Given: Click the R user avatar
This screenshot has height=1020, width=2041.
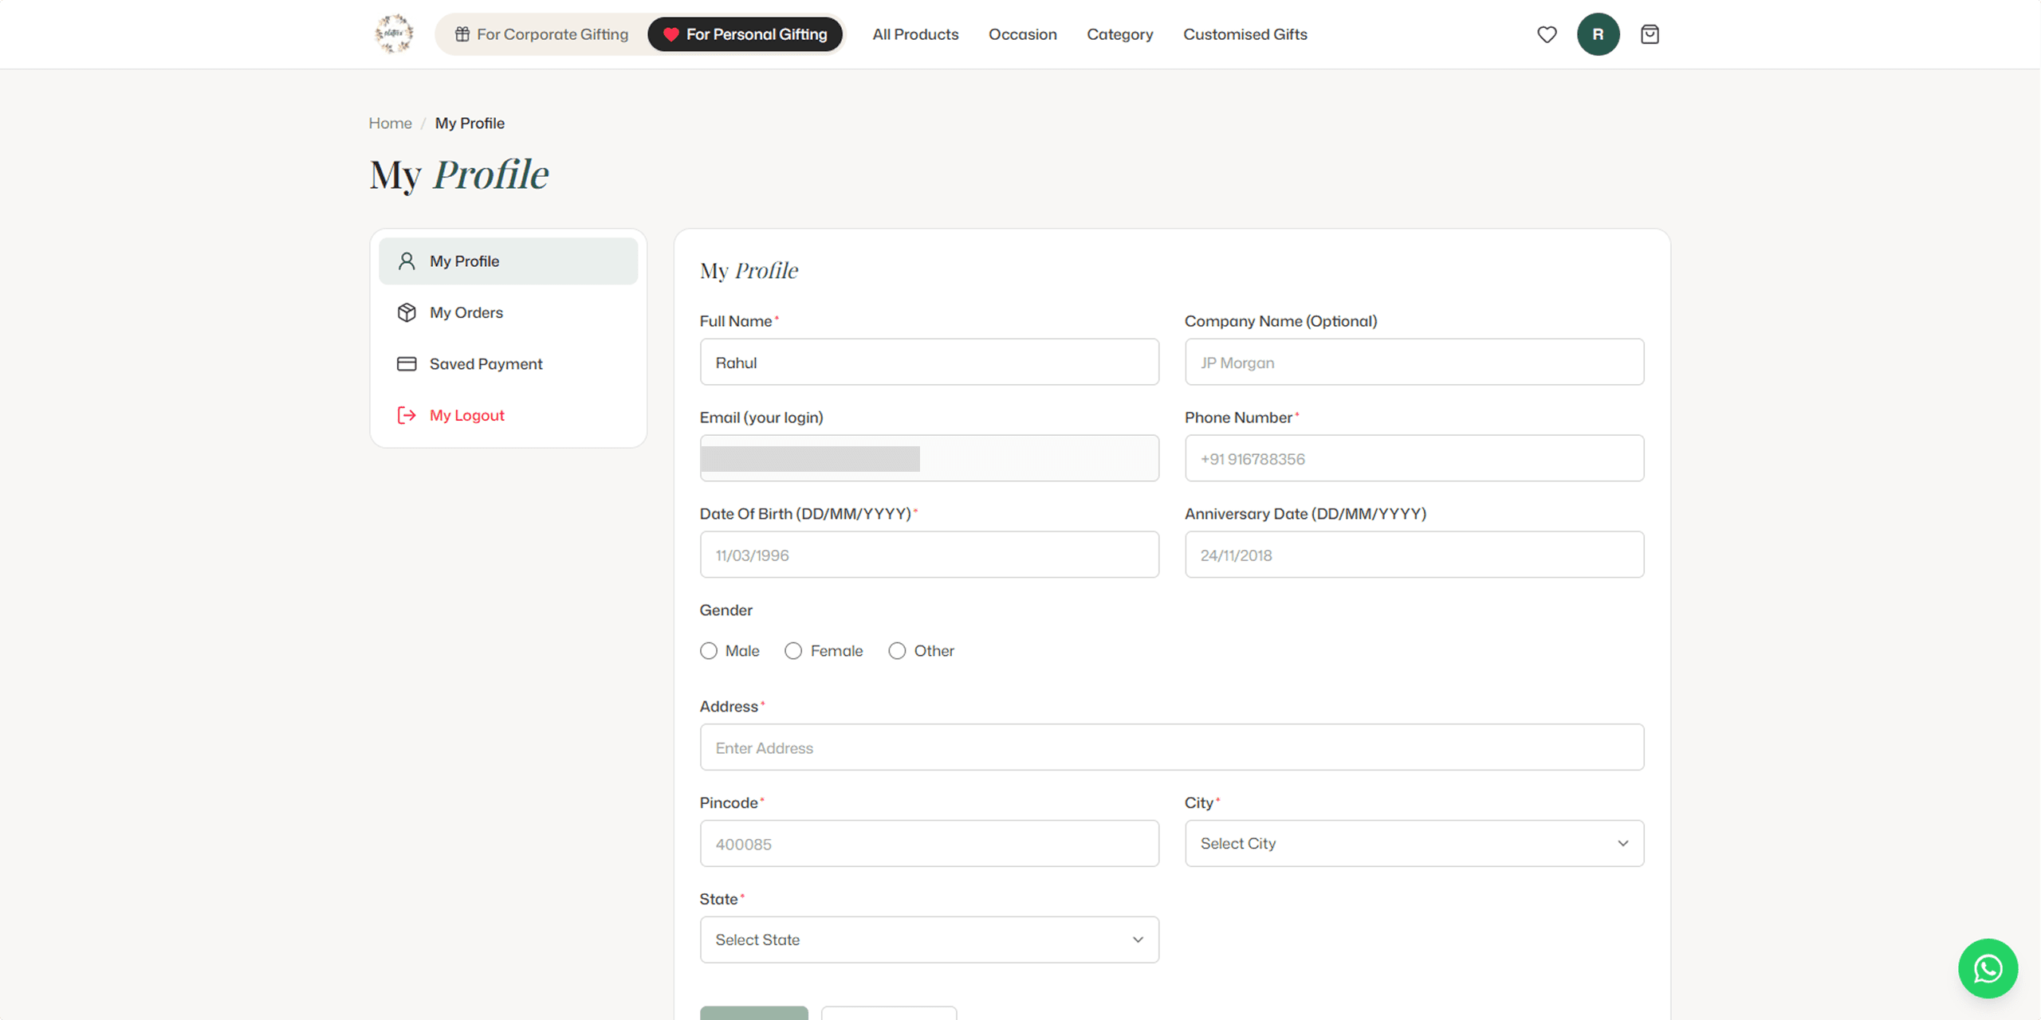Looking at the screenshot, I should [x=1598, y=34].
